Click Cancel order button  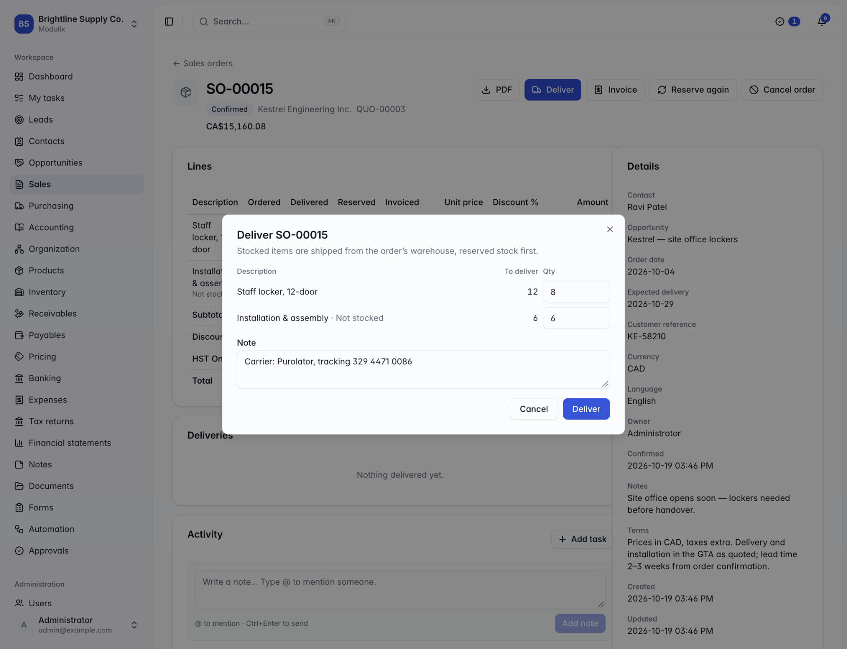[782, 90]
